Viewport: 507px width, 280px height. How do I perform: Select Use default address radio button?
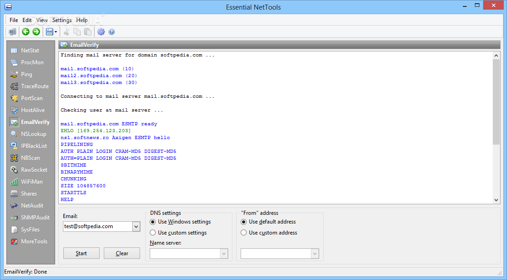click(x=243, y=222)
